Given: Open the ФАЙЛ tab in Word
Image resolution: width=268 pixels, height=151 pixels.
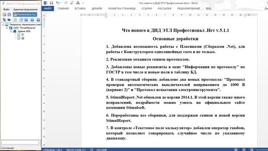Looking at the screenshot, I should [x=48, y=8].
